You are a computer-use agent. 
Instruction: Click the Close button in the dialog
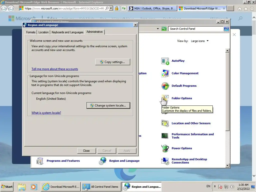coord(86,151)
